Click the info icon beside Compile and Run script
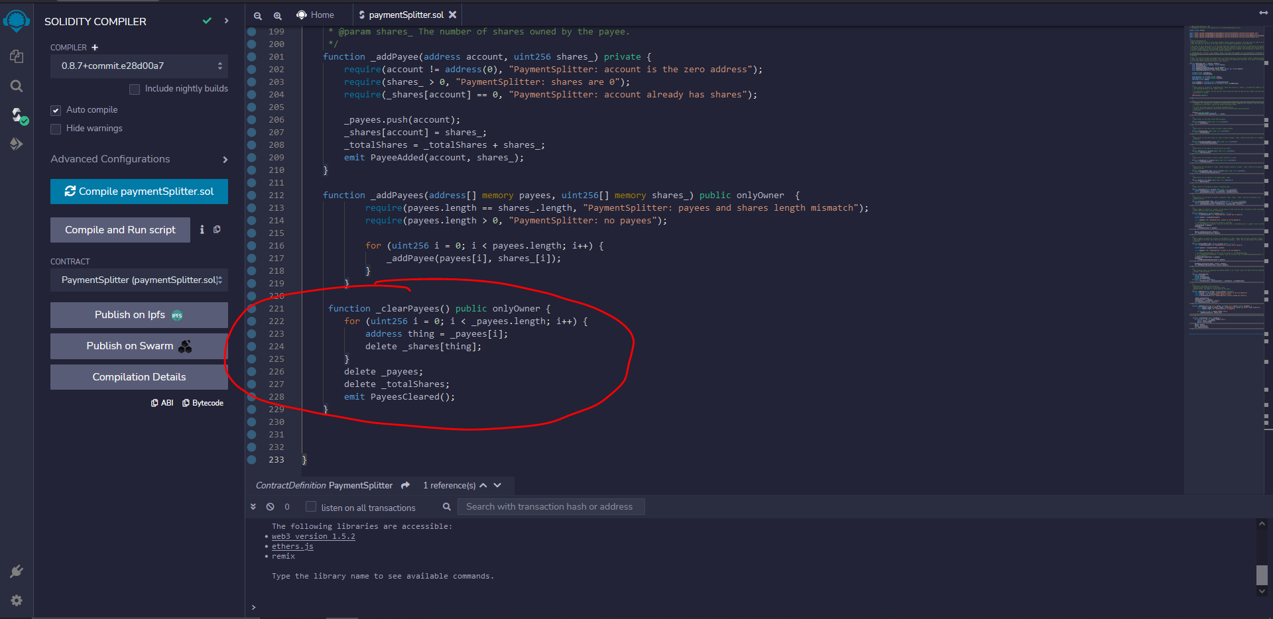Image resolution: width=1273 pixels, height=619 pixels. pyautogui.click(x=202, y=229)
